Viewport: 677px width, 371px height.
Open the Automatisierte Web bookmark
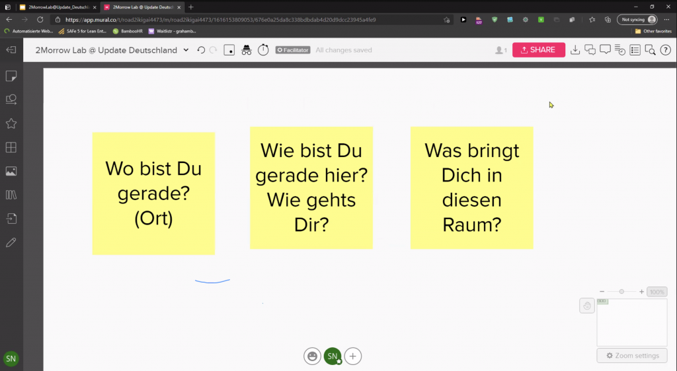28,31
